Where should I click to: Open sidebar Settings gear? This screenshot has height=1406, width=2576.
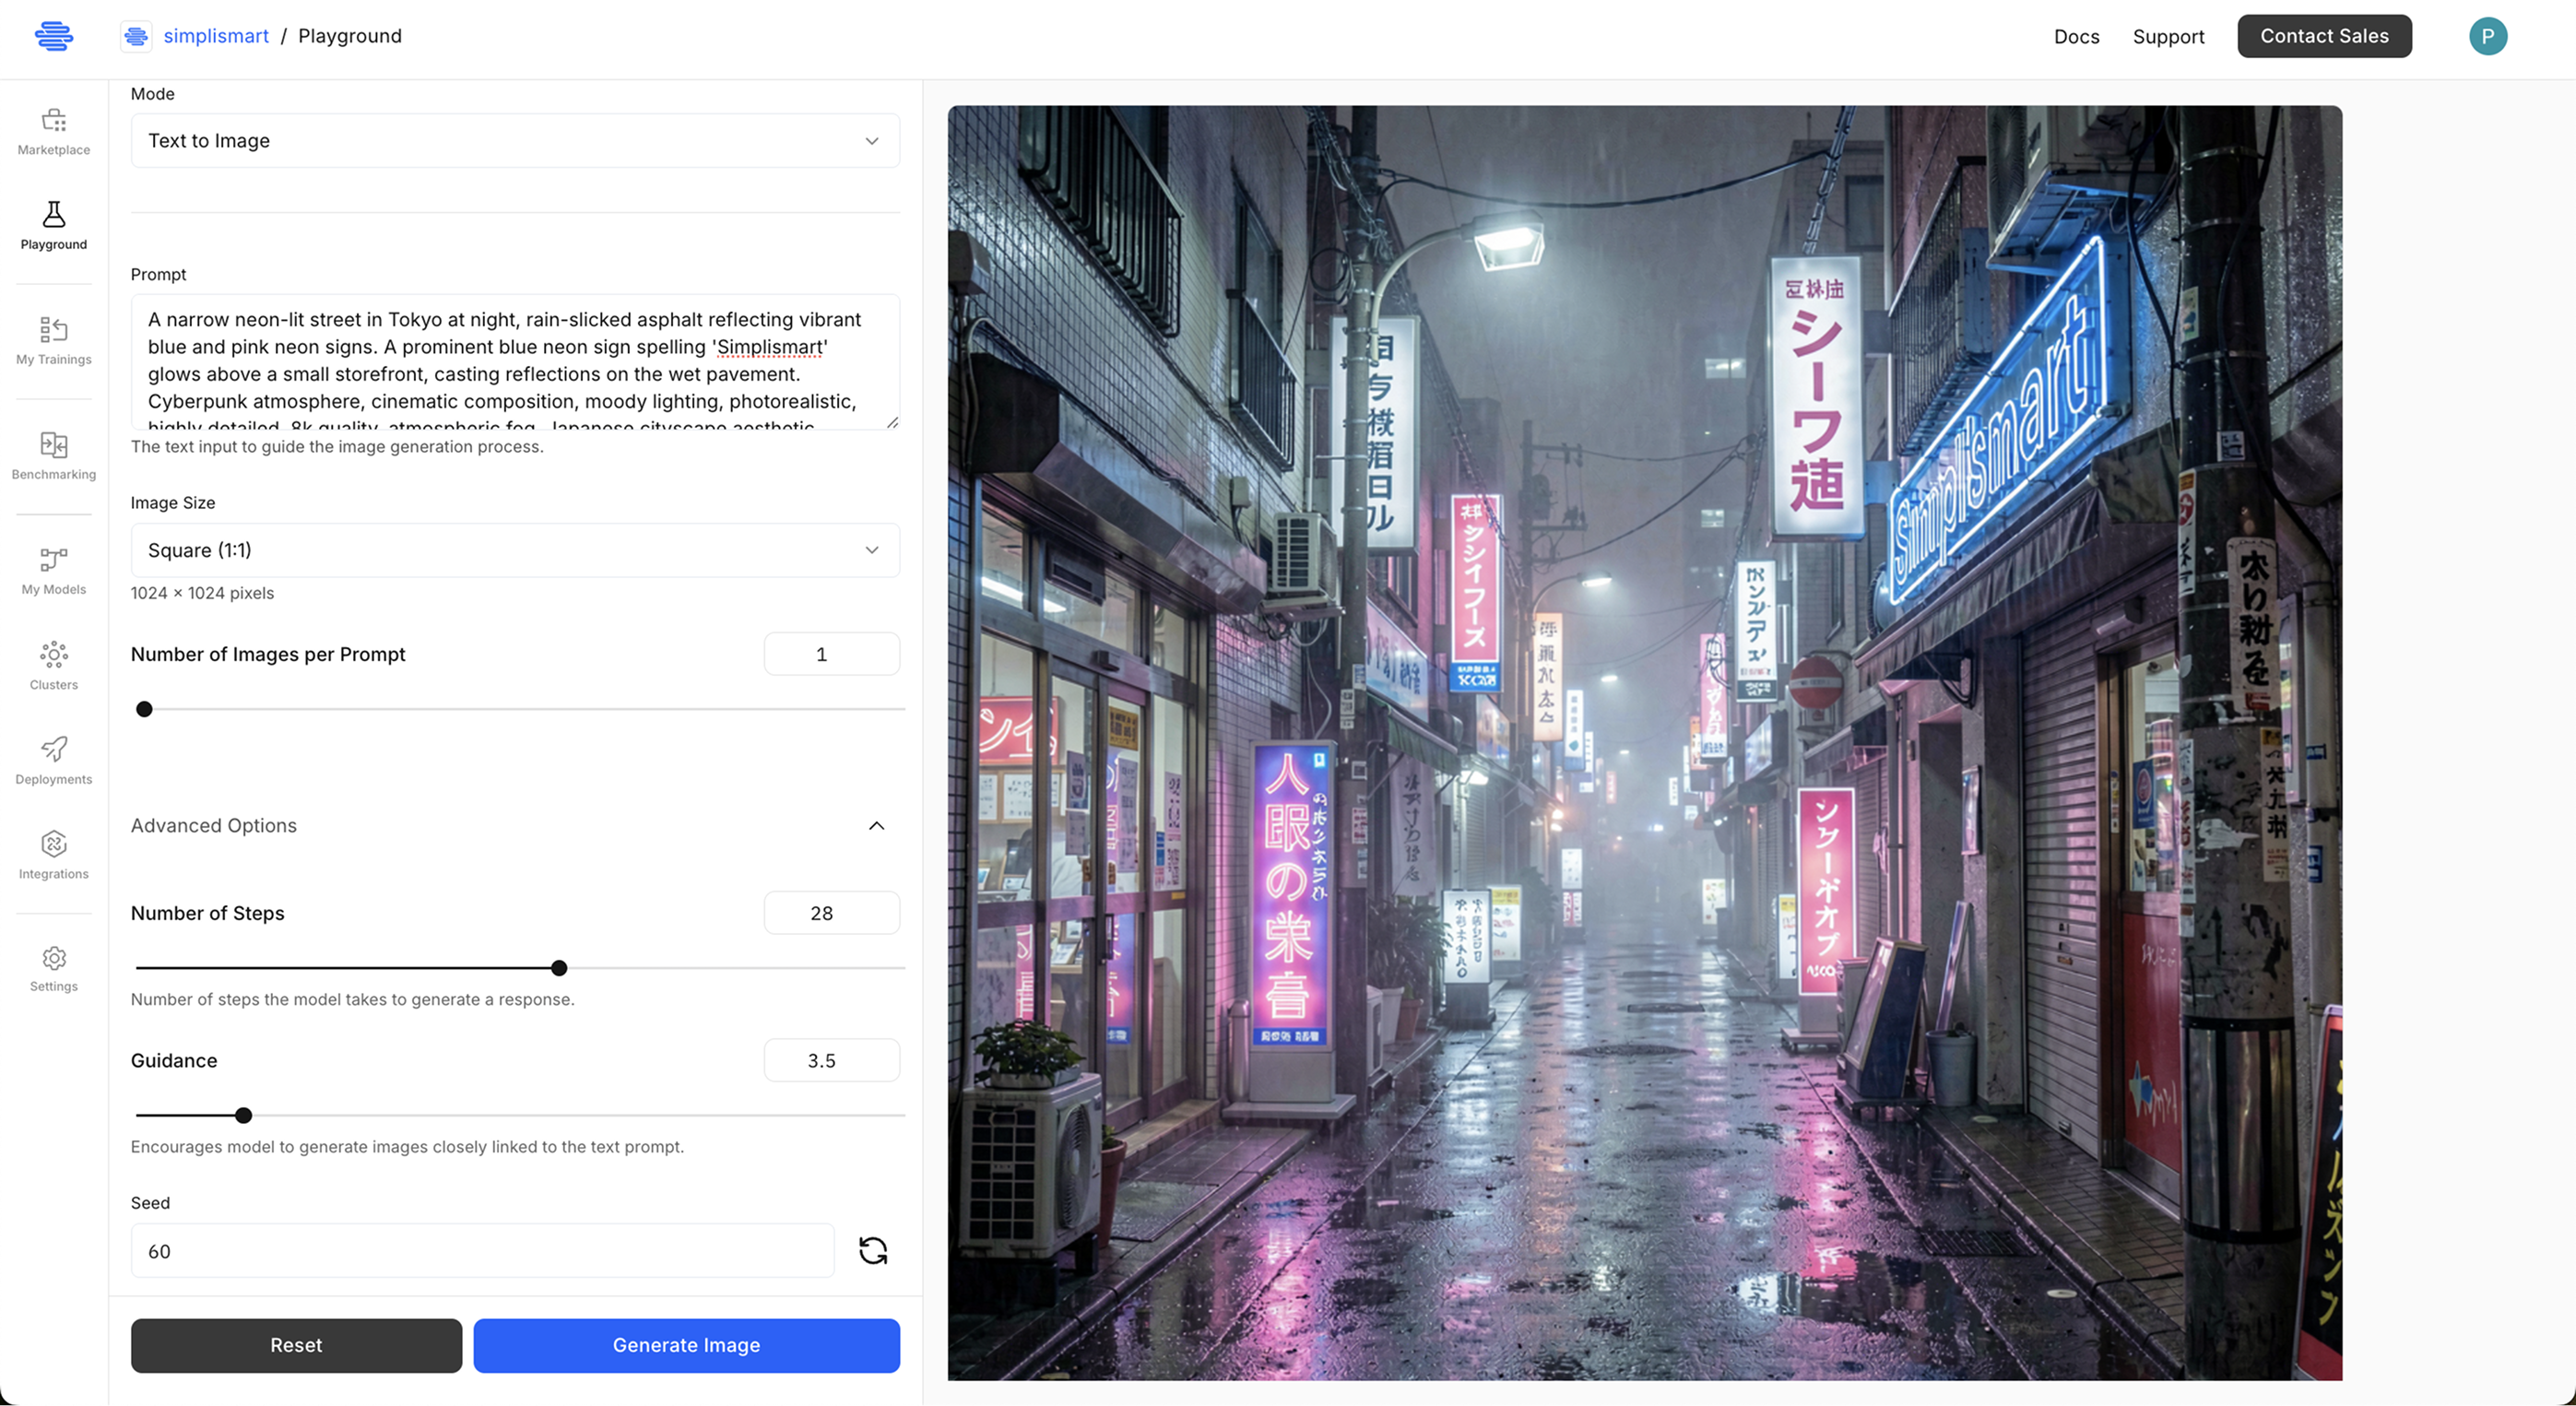[x=54, y=969]
